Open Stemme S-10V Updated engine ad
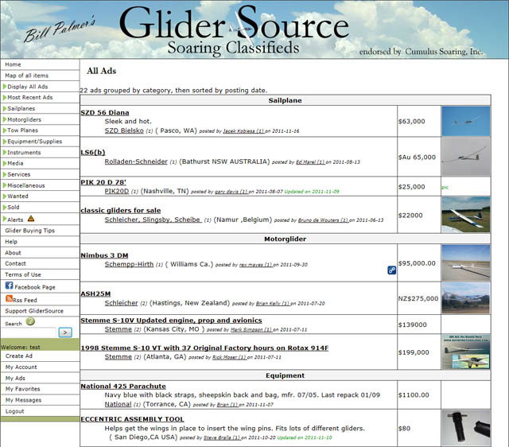This screenshot has height=447, width=509. 172,321
